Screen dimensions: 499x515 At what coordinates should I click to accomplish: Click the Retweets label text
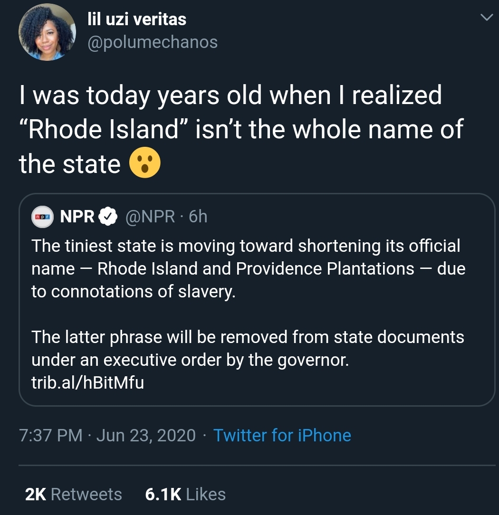click(x=86, y=494)
